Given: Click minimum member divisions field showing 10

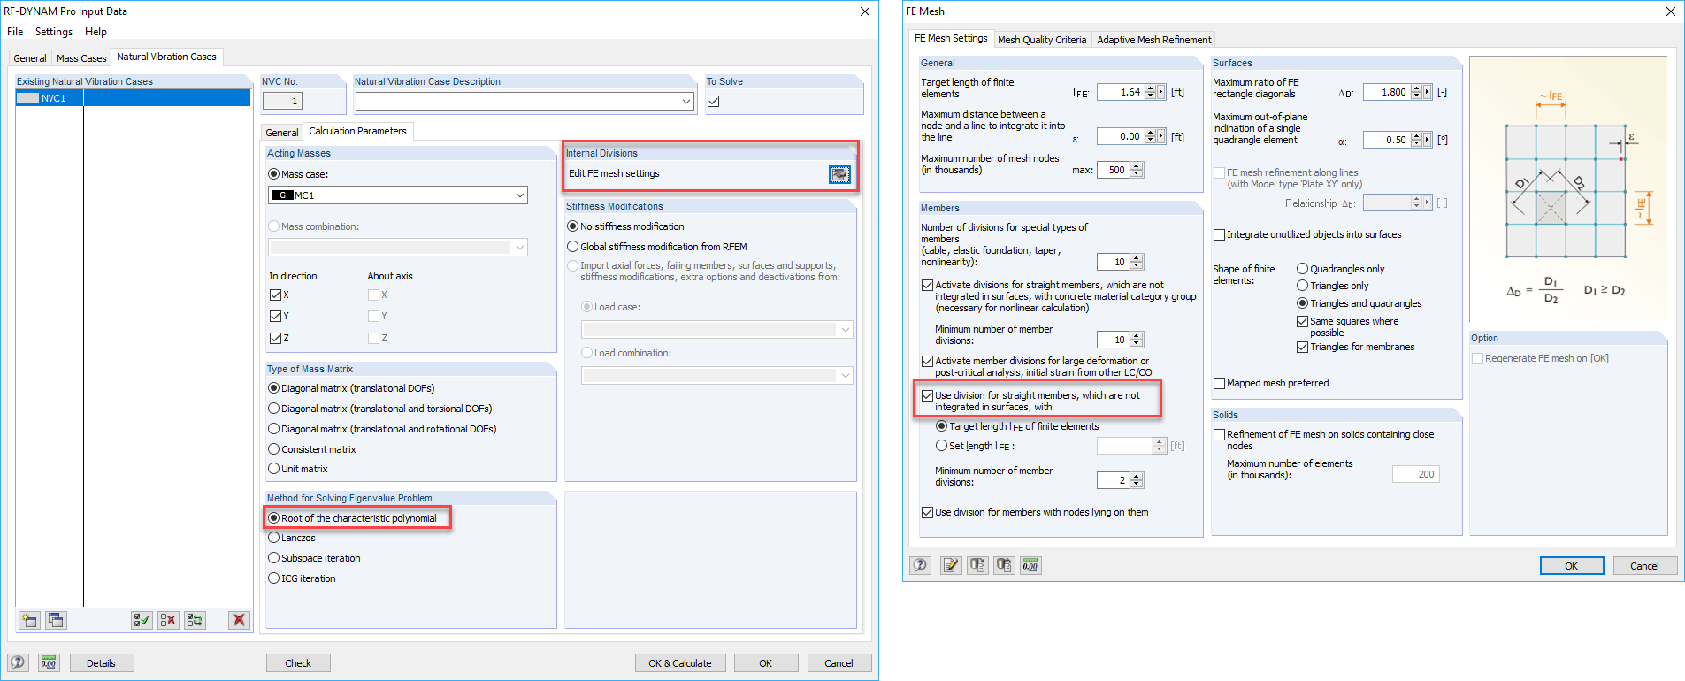Looking at the screenshot, I should click(1114, 340).
